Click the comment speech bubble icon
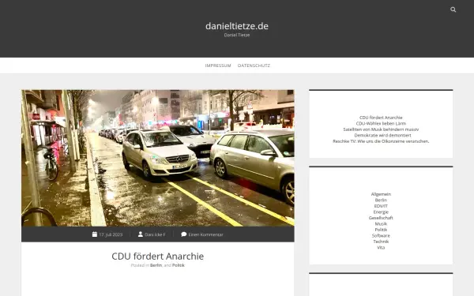Screen dimensions: 474x296 tap(184, 234)
